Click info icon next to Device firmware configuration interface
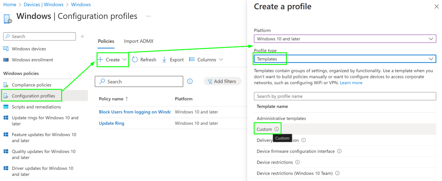The image size is (442, 181). (339, 151)
